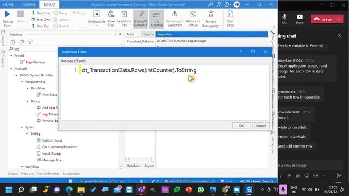The image size is (349, 196).
Task: Select Step Into in debug ribbon
Action: (x=41, y=13)
